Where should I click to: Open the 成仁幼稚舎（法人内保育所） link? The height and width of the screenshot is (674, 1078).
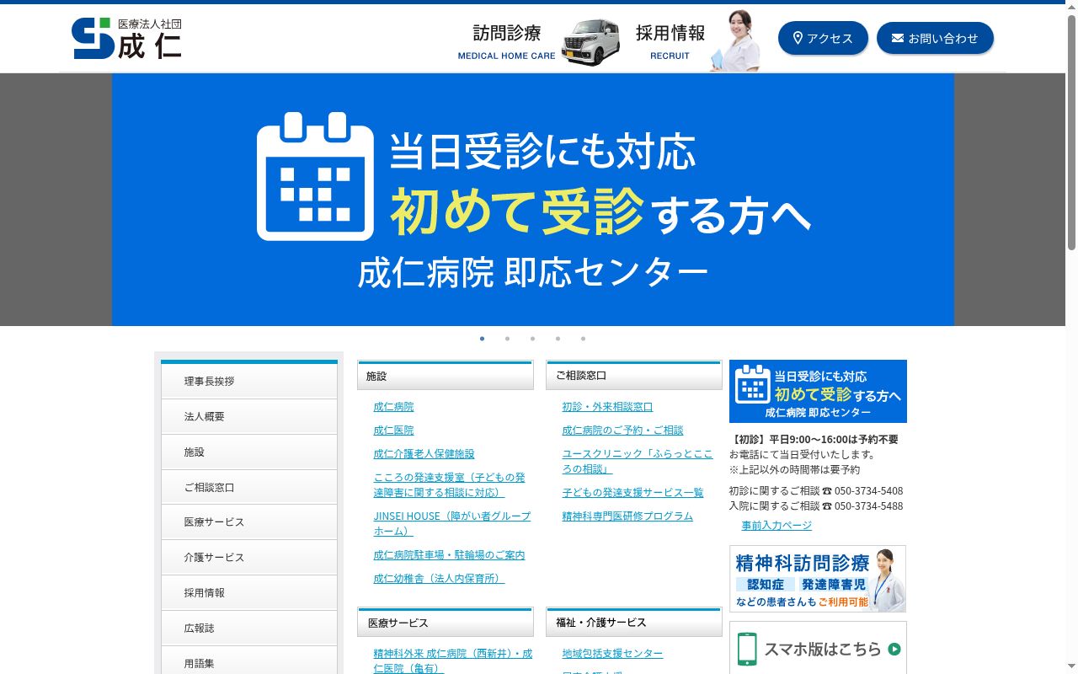point(439,578)
